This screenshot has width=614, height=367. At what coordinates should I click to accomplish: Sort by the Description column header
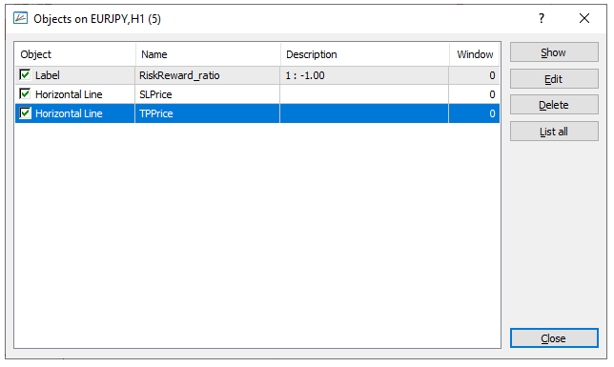pos(364,54)
